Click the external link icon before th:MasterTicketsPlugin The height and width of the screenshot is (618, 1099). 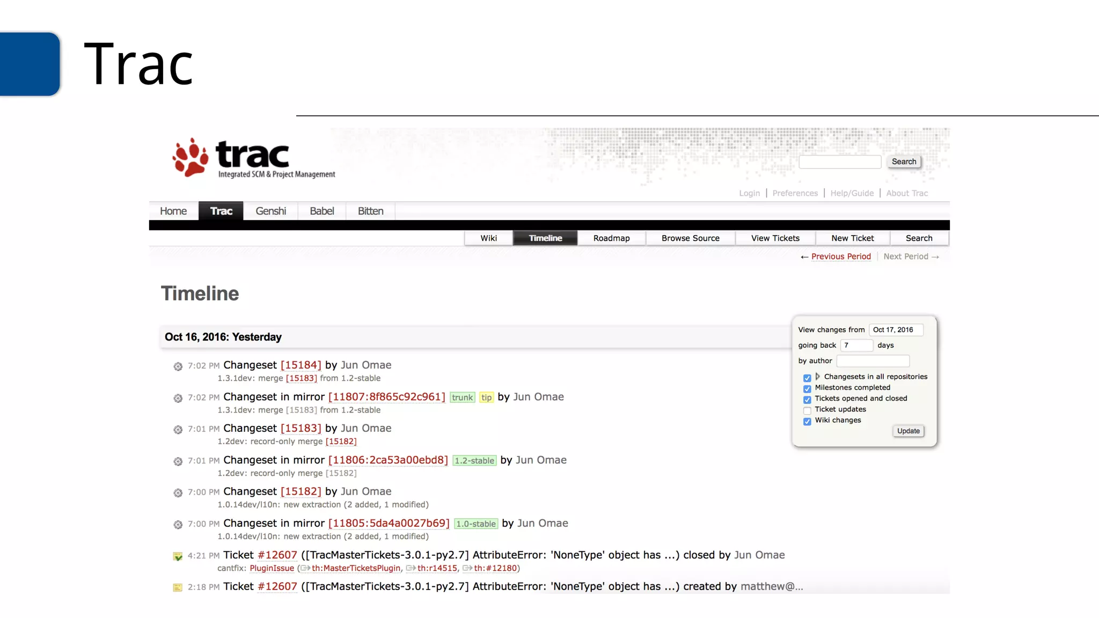click(x=305, y=568)
